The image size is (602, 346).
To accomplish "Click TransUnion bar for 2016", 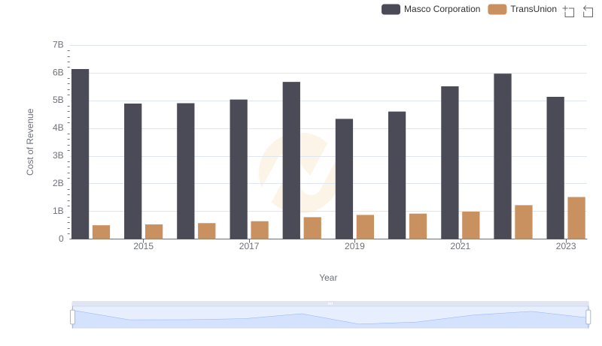I will 207,231.
